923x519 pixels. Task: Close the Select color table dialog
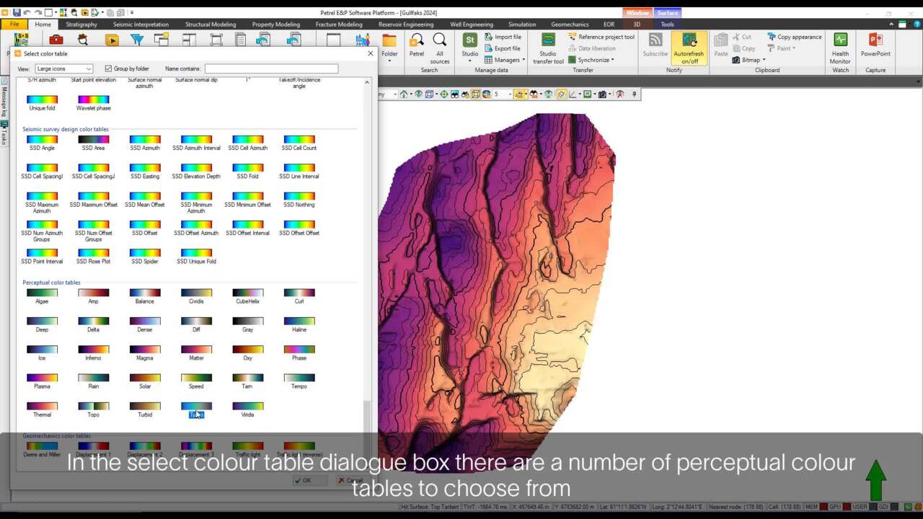pyautogui.click(x=371, y=53)
